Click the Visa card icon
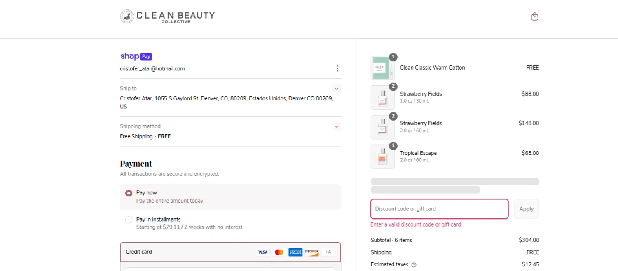This screenshot has width=618, height=271. click(x=263, y=252)
